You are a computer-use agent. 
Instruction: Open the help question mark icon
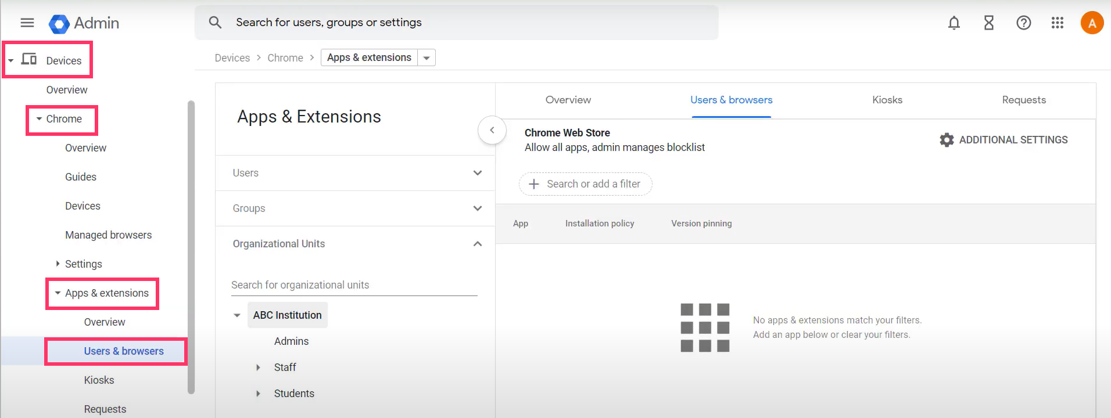coord(1023,23)
